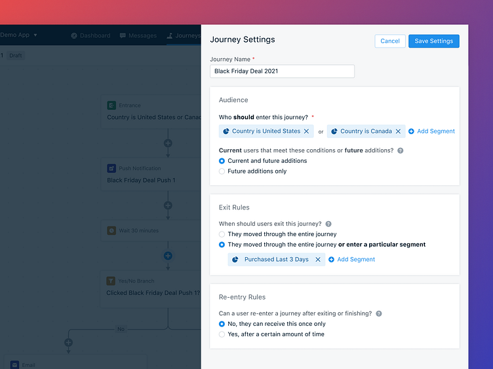This screenshot has width=493, height=369.
Task: Open help icon for re-entry question
Action: tap(379, 314)
